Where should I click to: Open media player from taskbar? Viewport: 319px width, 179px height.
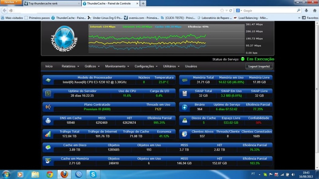coord(20,175)
